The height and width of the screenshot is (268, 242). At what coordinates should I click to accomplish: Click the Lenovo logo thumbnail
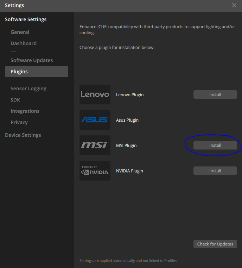(95, 95)
